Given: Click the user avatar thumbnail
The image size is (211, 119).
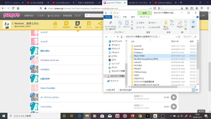Looking at the screenshot, I should click(x=7, y=25).
